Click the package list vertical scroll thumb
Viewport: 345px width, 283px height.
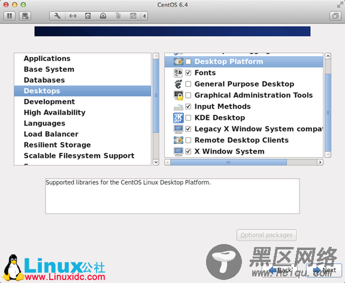(328, 113)
